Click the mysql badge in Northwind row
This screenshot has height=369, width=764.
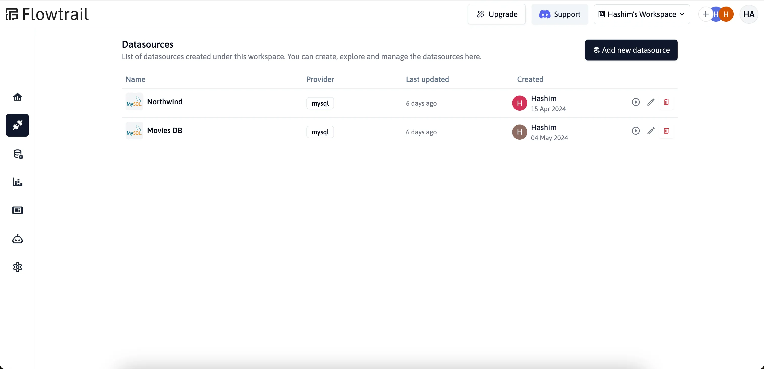(320, 103)
